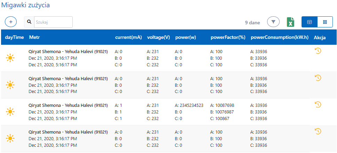The height and width of the screenshot is (153, 337).
Task: Open the filter funnel button
Action: [x=273, y=22]
